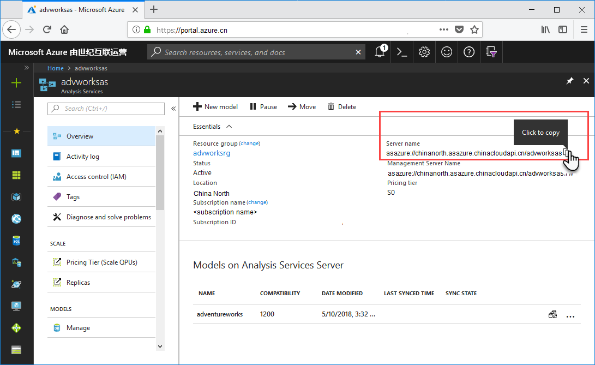Open browser home page

coord(64,29)
